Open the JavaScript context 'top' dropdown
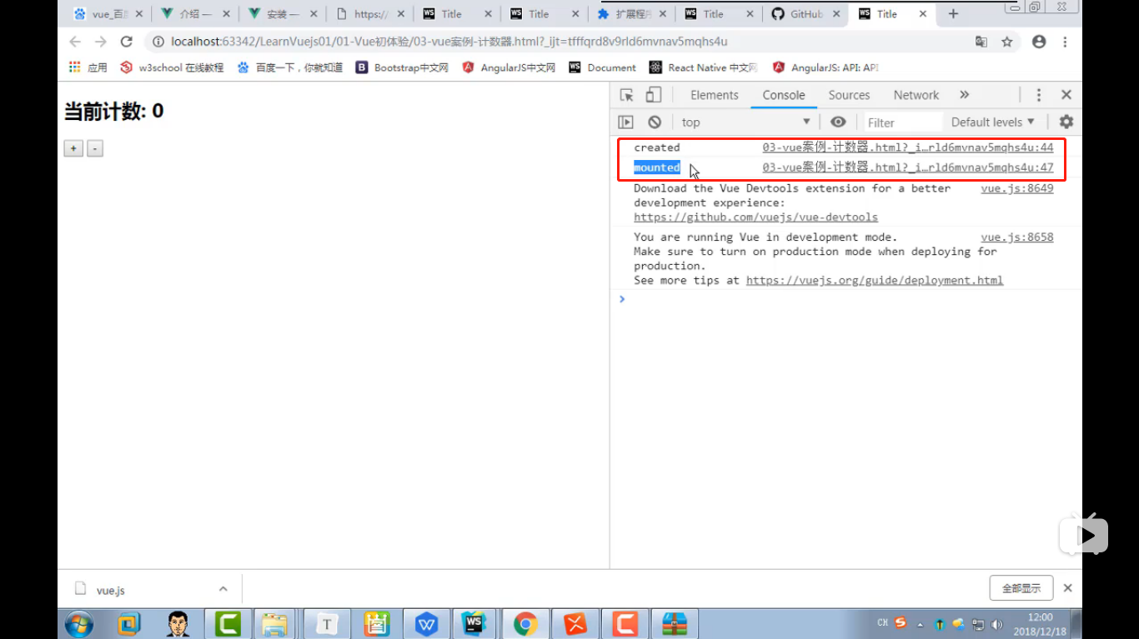 [745, 122]
